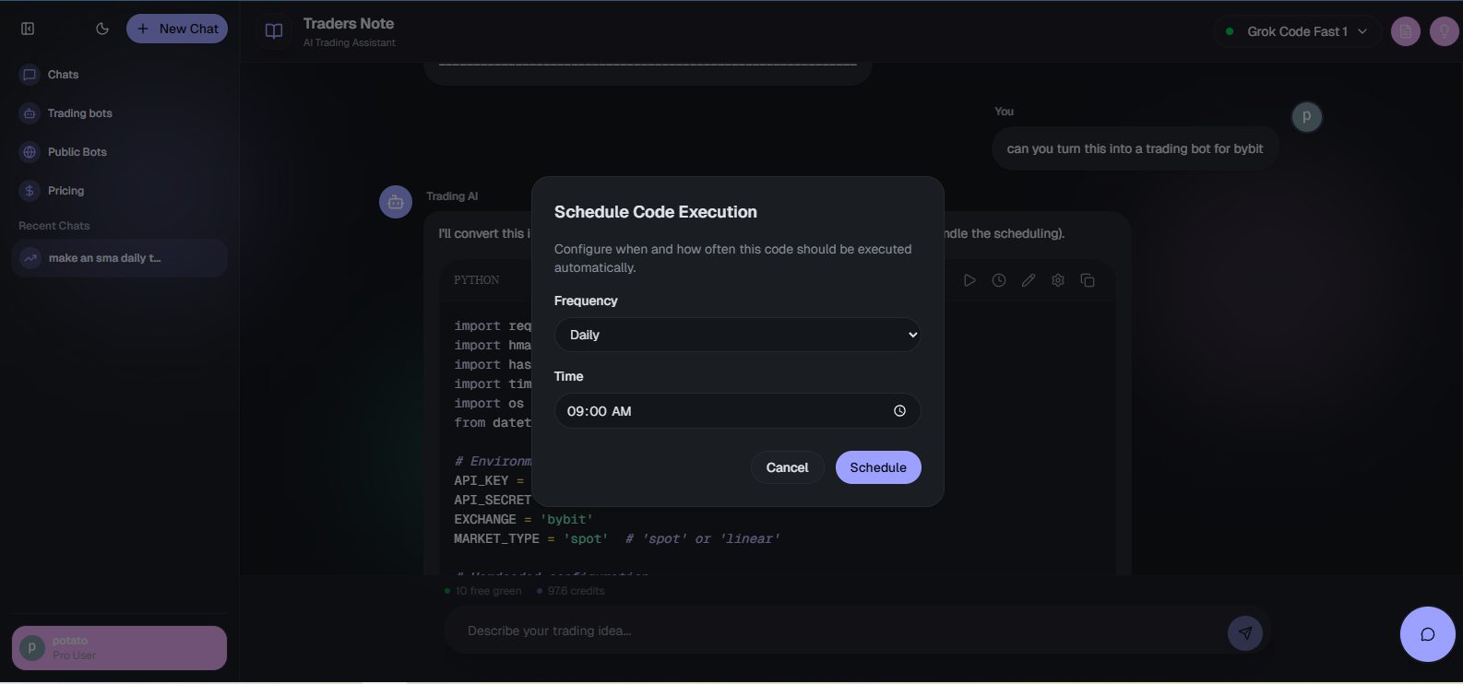Click the Trading AI robot avatar
The image size is (1463, 684).
click(396, 202)
